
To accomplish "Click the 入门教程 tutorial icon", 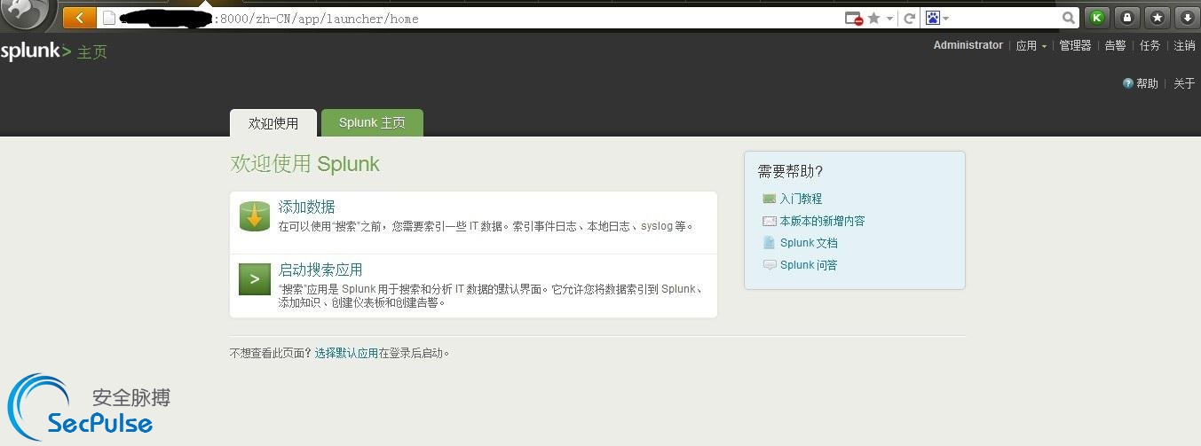I will (x=769, y=199).
